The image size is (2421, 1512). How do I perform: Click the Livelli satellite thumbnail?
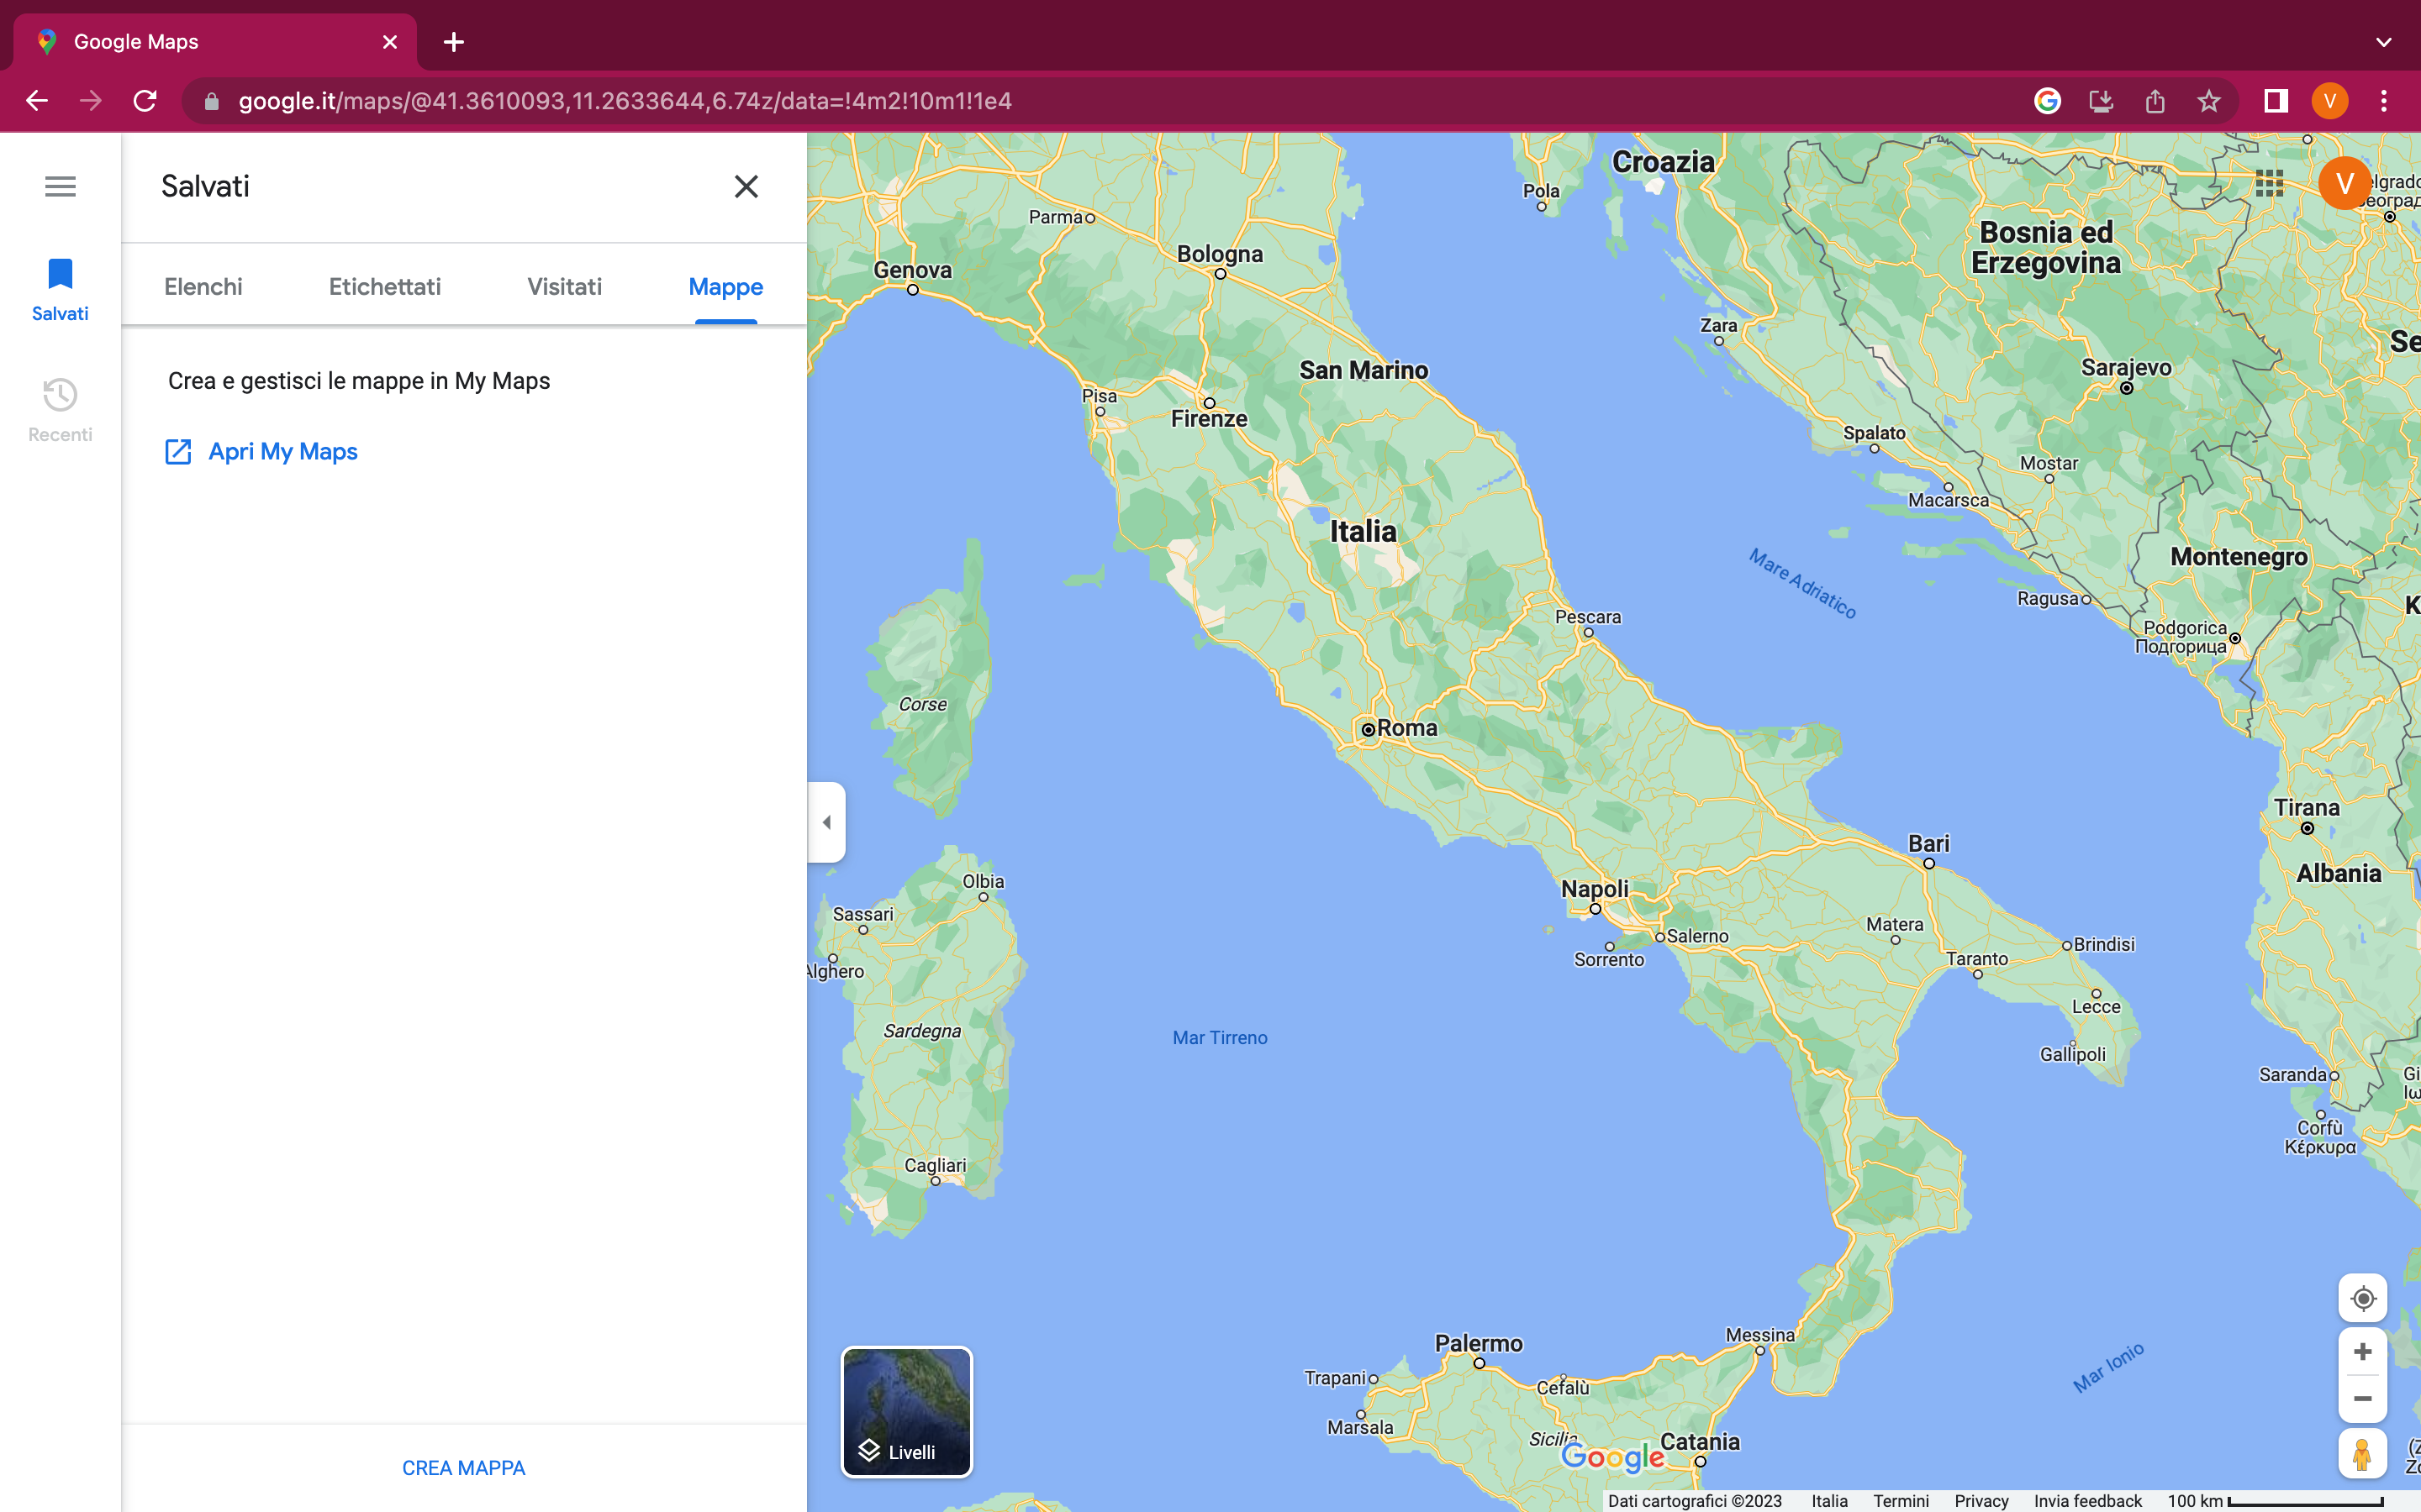[x=906, y=1411]
